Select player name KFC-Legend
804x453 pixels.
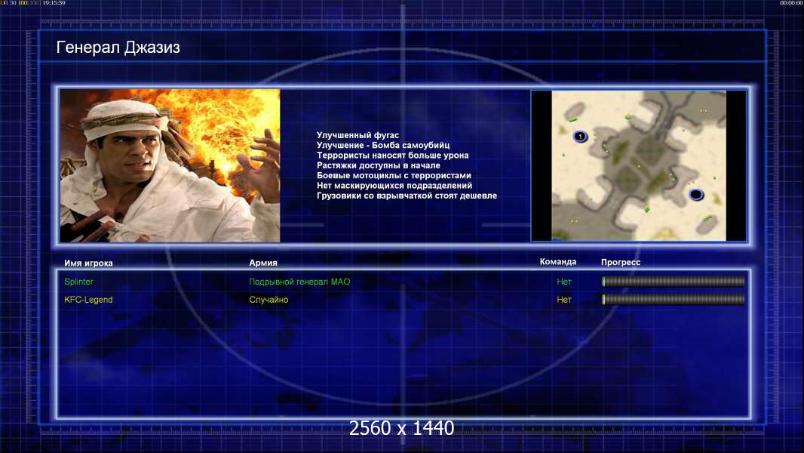[88, 300]
